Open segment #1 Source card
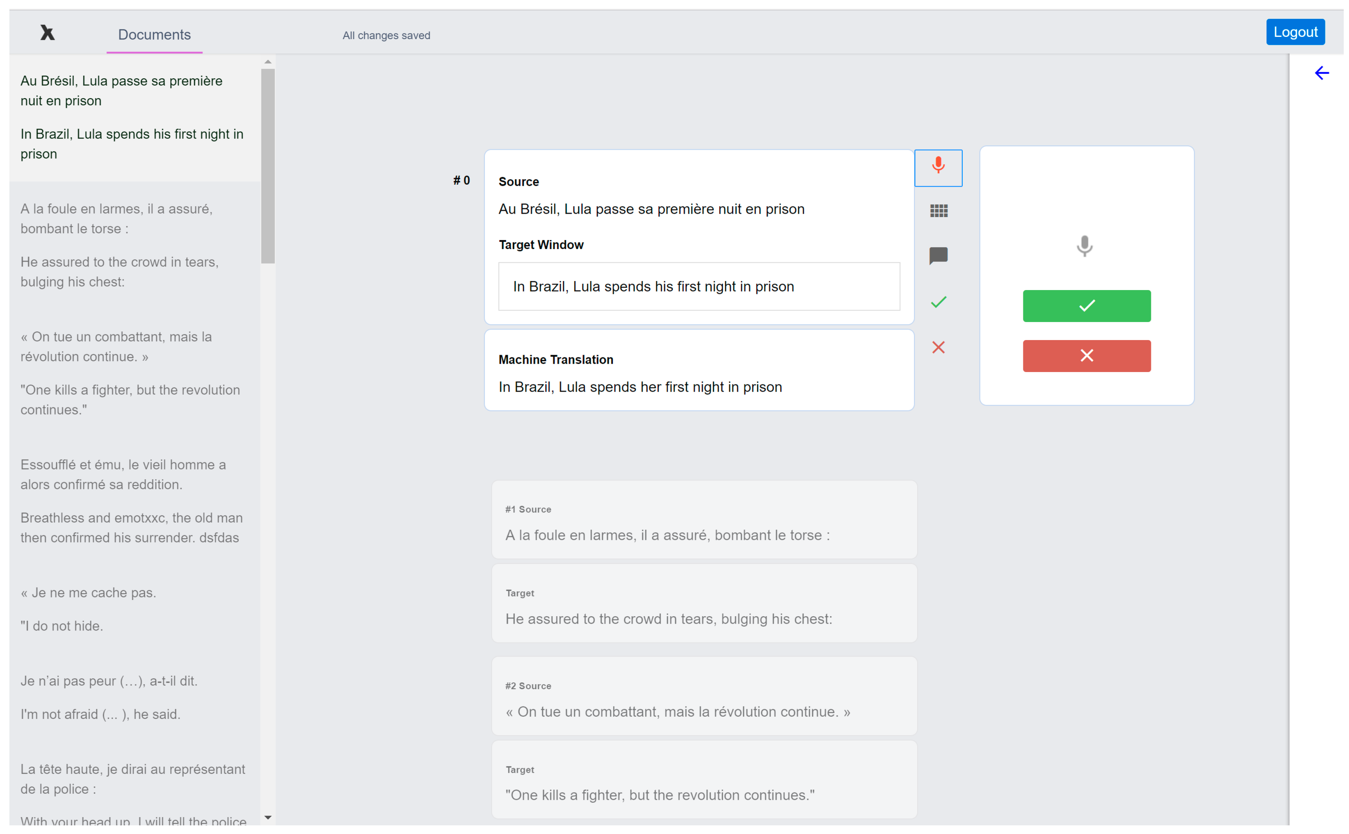 [x=704, y=520]
